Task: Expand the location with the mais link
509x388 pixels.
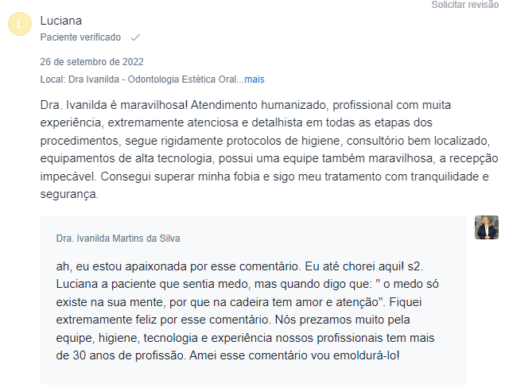Action: (254, 80)
